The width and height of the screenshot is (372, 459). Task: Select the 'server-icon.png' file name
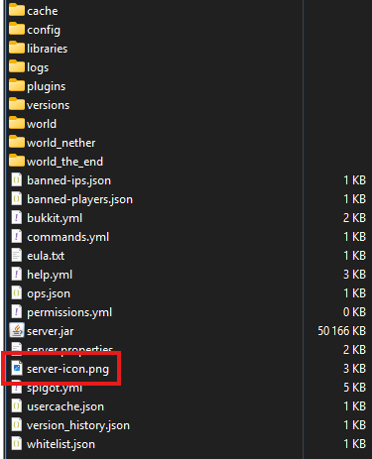[x=67, y=369]
